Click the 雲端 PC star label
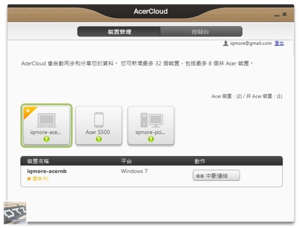 [x=38, y=179]
